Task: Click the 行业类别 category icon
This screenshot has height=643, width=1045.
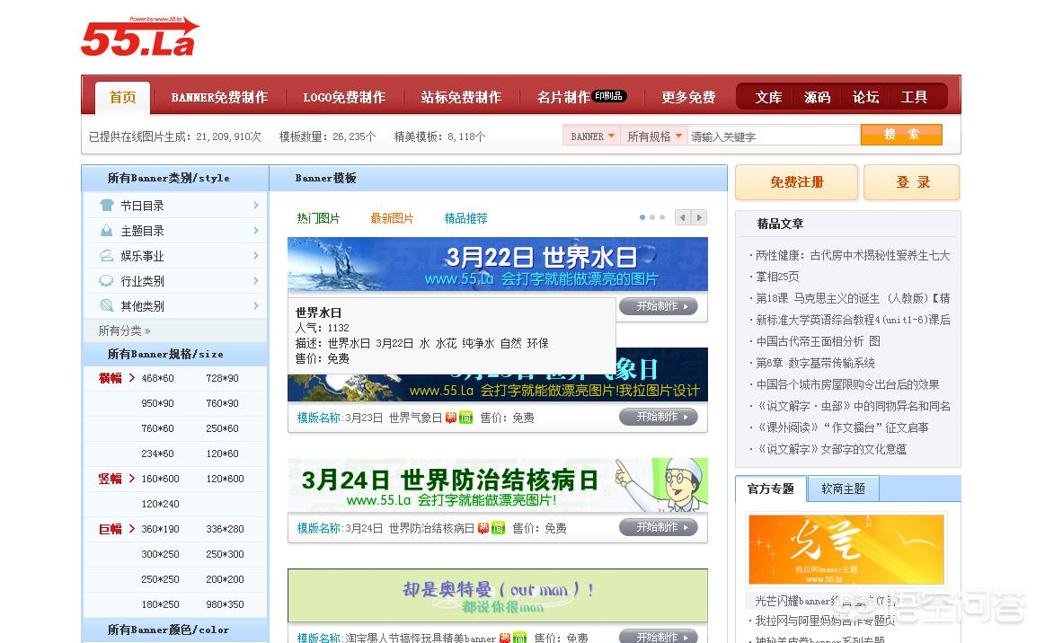Action: pyautogui.click(x=105, y=281)
